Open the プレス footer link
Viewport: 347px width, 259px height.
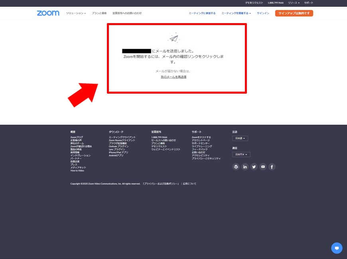tap(74, 165)
